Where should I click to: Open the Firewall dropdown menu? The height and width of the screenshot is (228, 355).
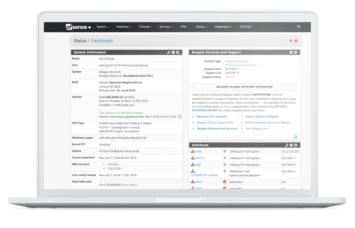pyautogui.click(x=145, y=27)
